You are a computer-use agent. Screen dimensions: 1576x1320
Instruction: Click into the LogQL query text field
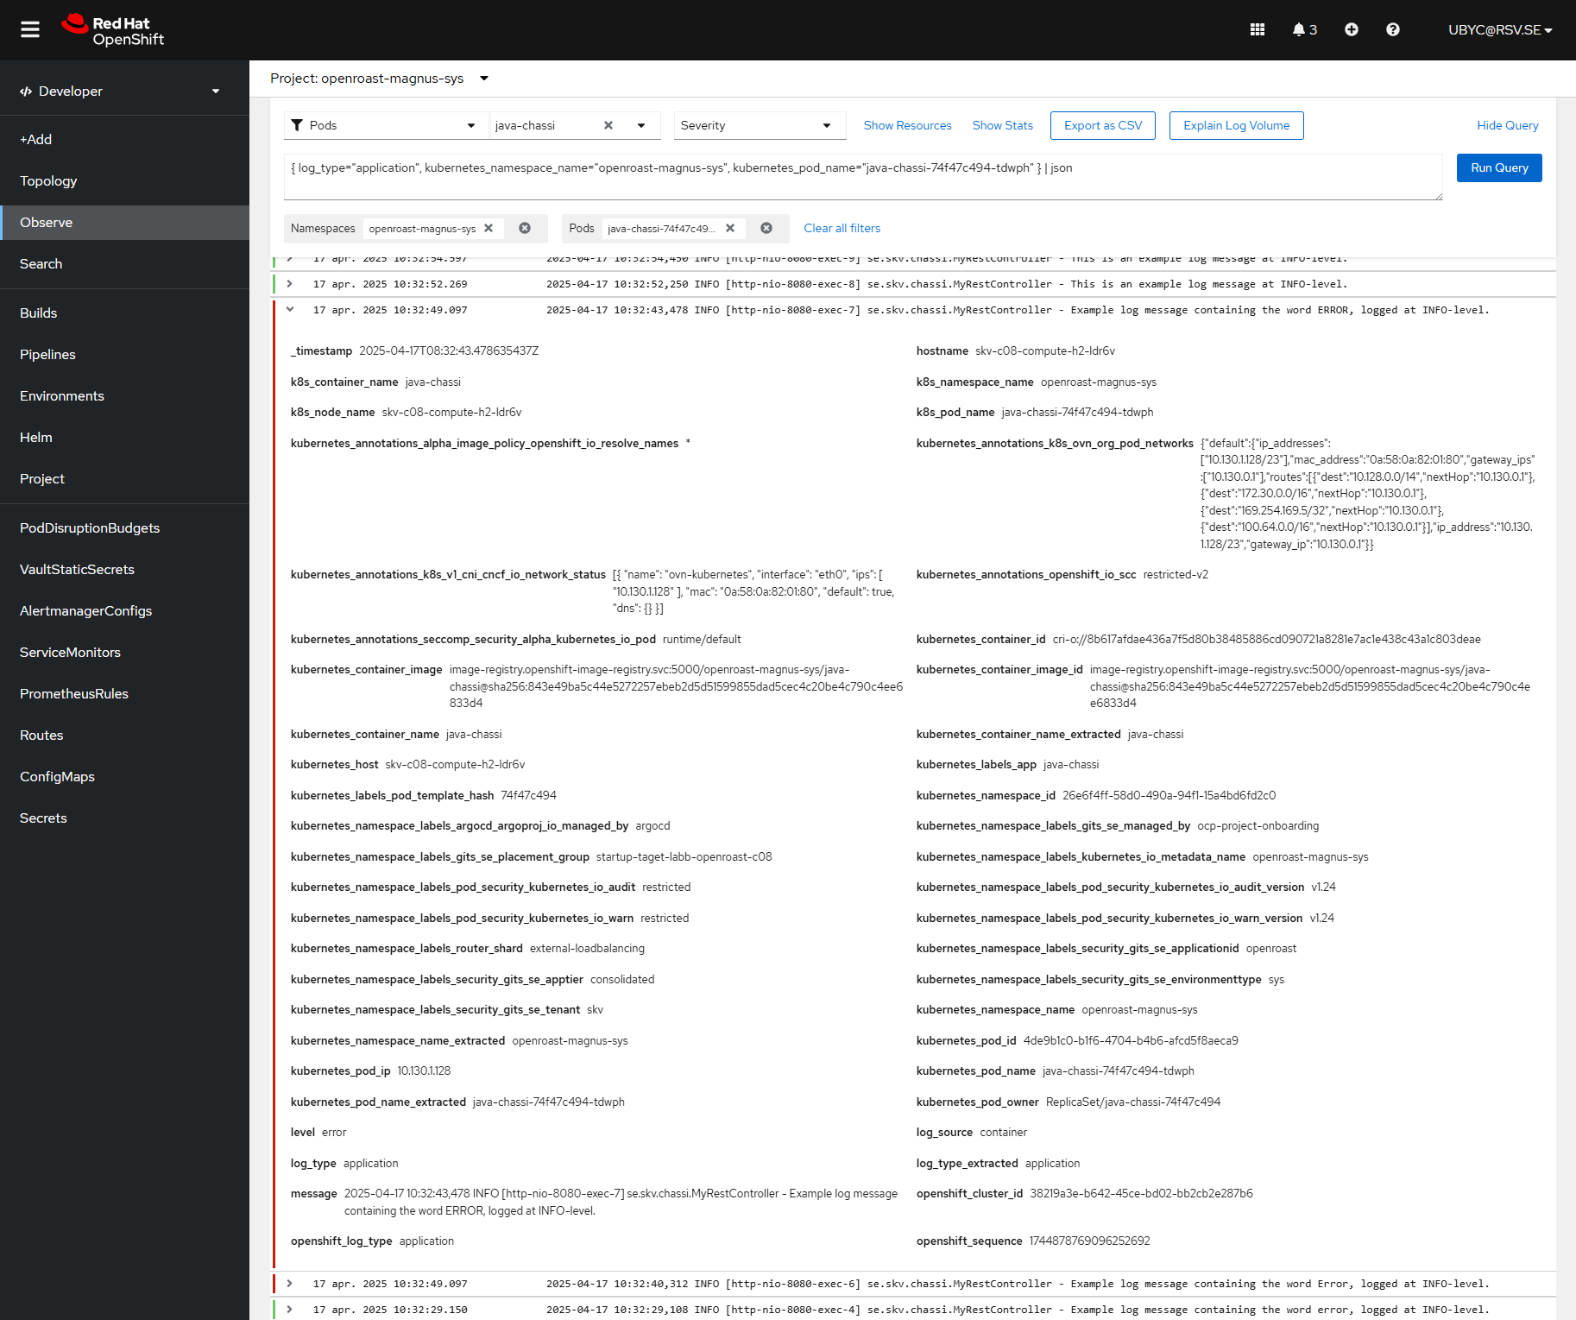click(x=863, y=177)
